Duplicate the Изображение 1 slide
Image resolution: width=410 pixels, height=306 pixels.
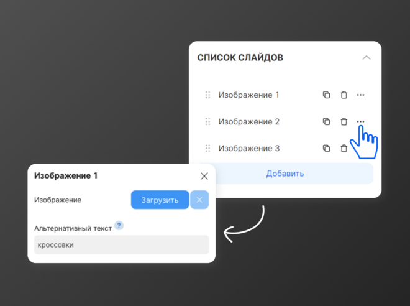pyautogui.click(x=326, y=95)
